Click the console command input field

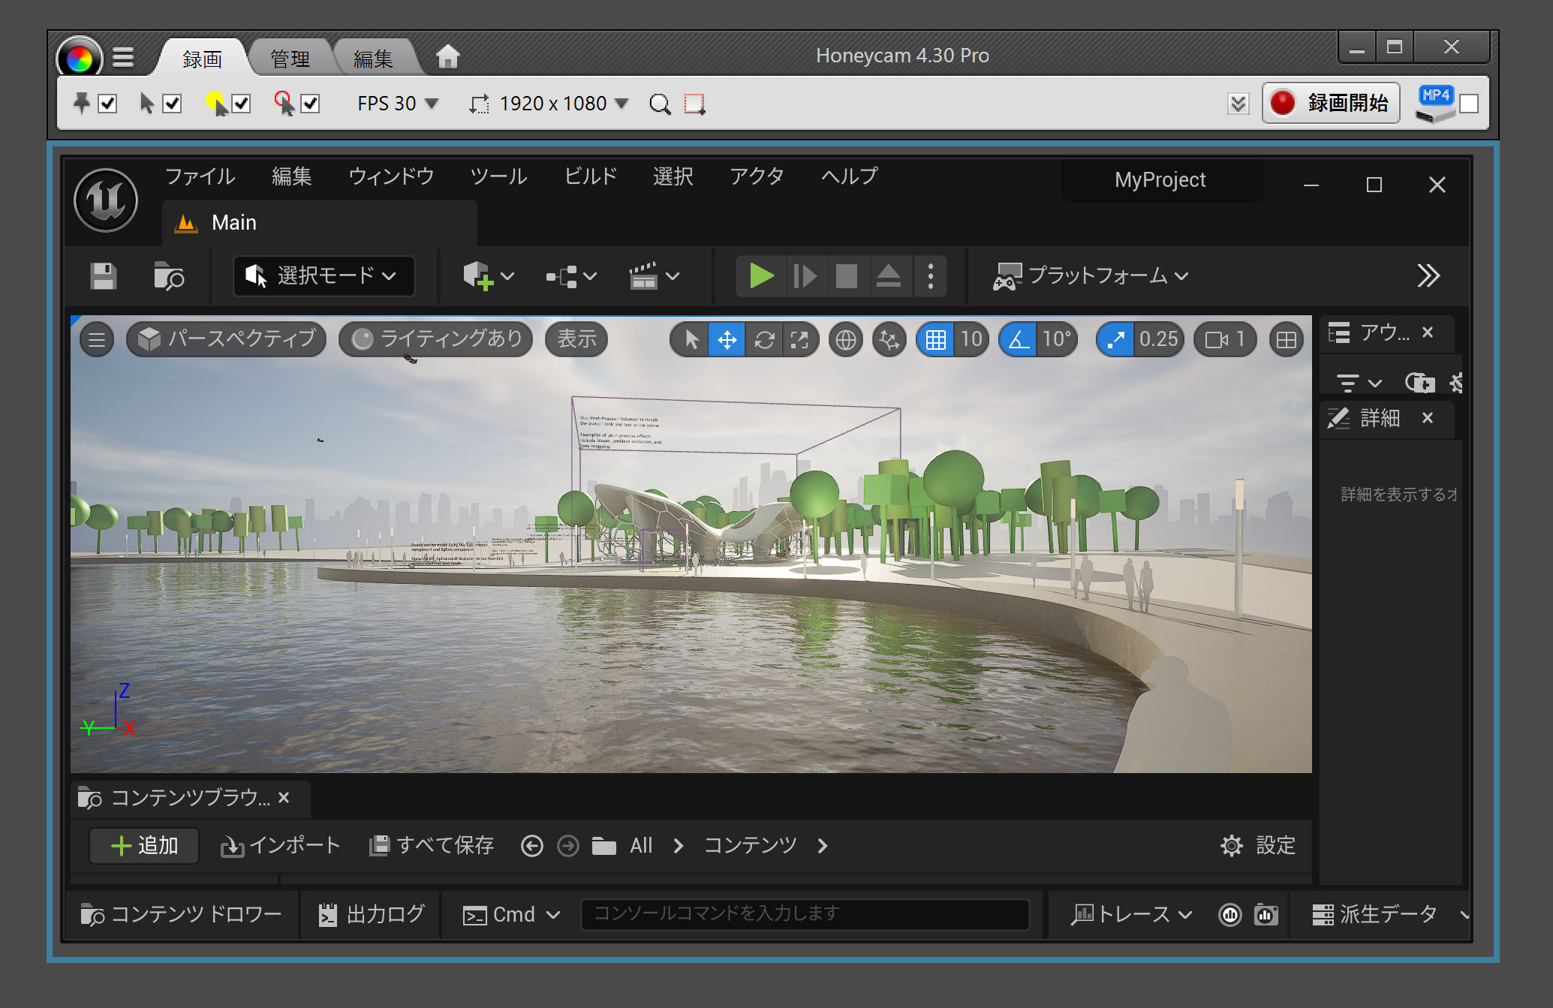[804, 913]
